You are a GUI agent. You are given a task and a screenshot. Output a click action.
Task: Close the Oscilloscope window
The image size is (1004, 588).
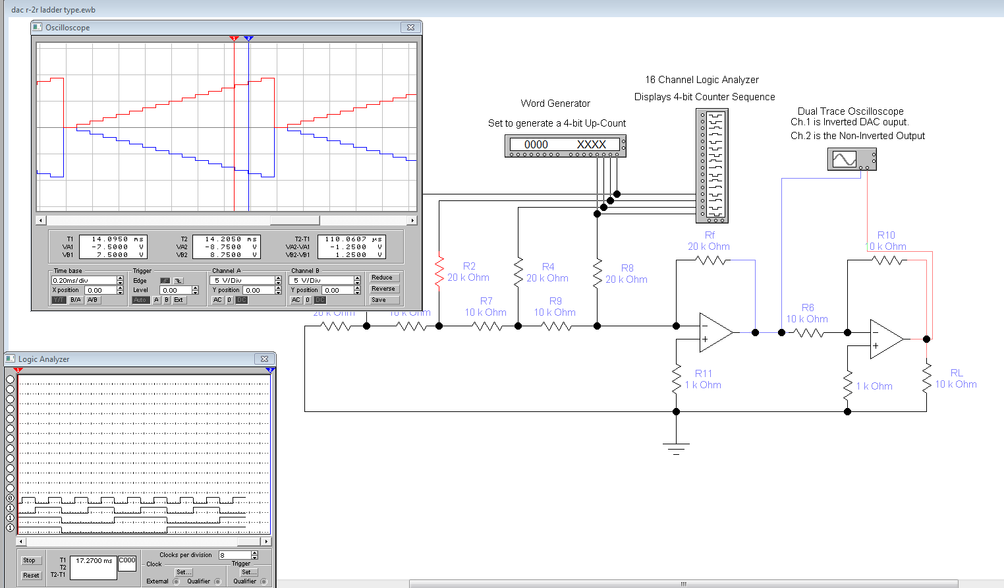click(410, 27)
